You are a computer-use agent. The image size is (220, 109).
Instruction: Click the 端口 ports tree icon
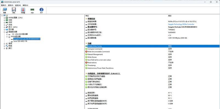coord(7,48)
